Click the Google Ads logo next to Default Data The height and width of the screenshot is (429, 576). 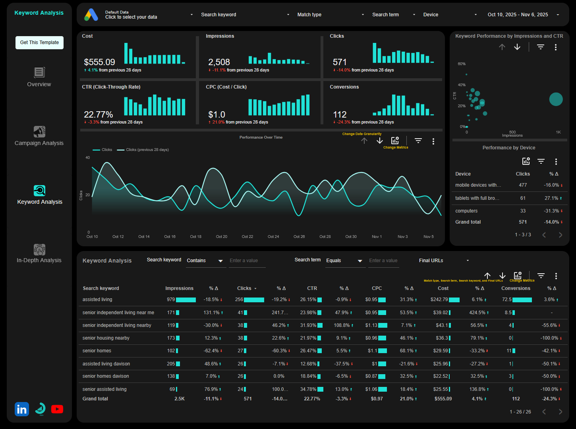pyautogui.click(x=91, y=15)
